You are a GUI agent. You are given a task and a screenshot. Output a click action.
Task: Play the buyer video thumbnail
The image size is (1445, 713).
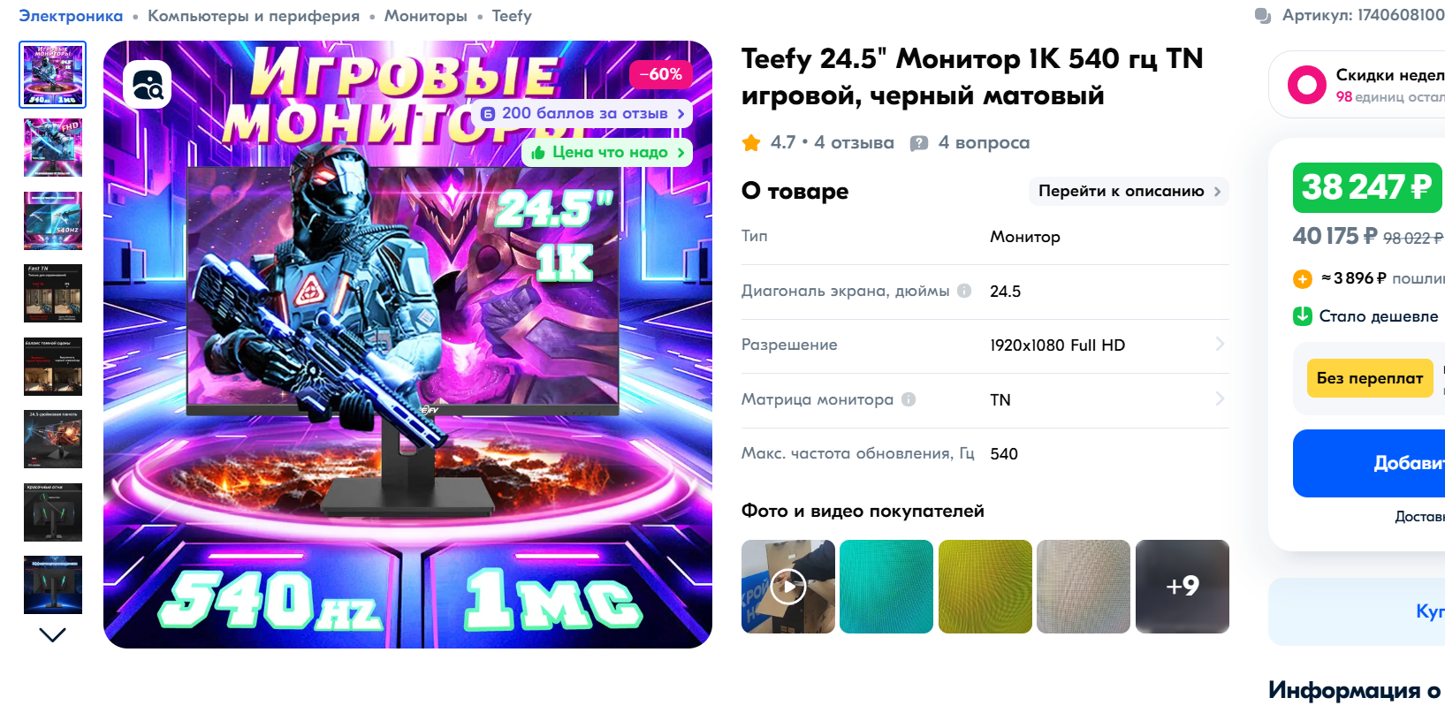[x=788, y=587]
